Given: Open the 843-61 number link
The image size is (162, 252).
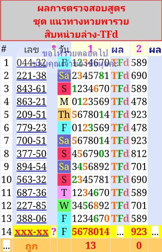Looking at the screenshot, I should (x=31, y=88).
